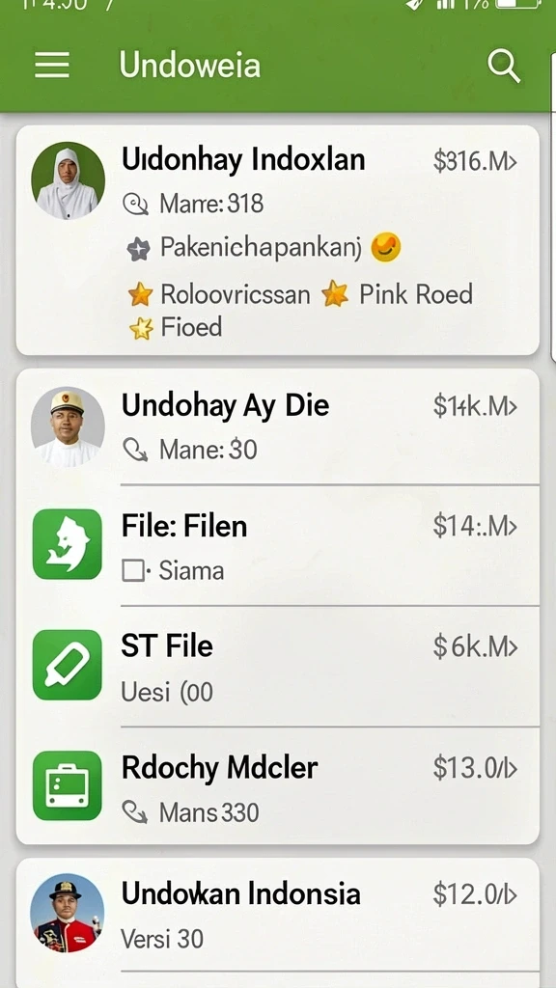Click the smiley emoji after Pakenichapankanj
Image resolution: width=556 pixels, height=988 pixels.
click(385, 247)
